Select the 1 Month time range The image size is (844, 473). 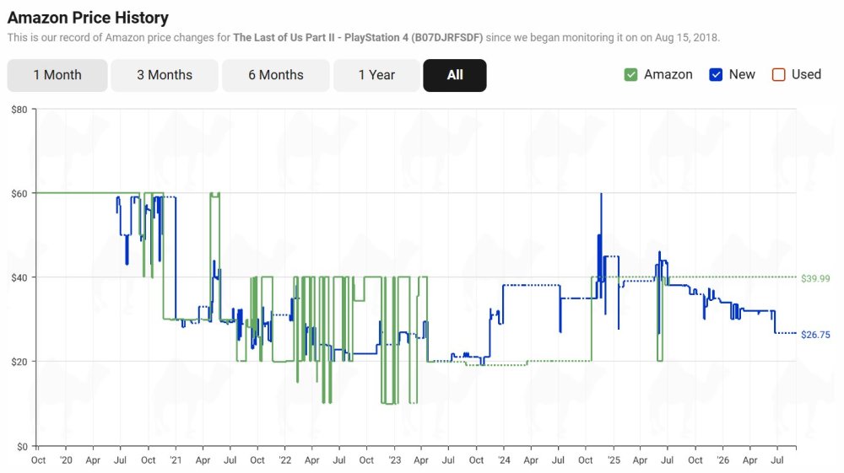click(x=57, y=75)
